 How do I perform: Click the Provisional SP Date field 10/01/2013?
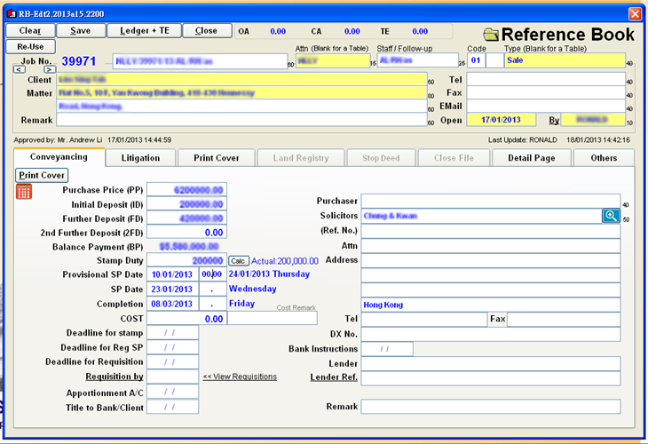click(173, 274)
